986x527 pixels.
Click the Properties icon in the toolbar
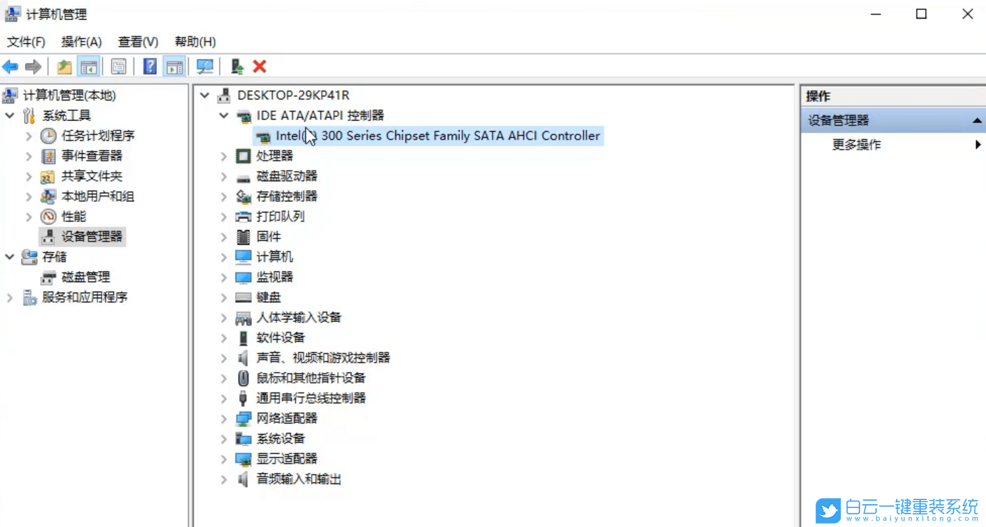click(119, 66)
